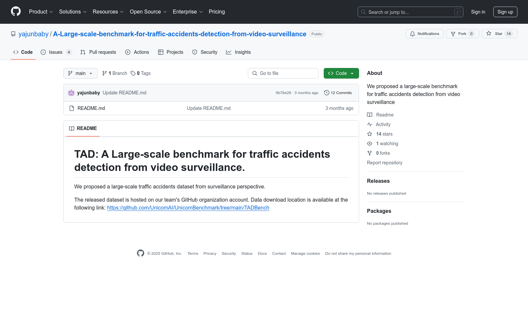Open Privacy in the footer
The image size is (528, 330).
tap(210, 253)
